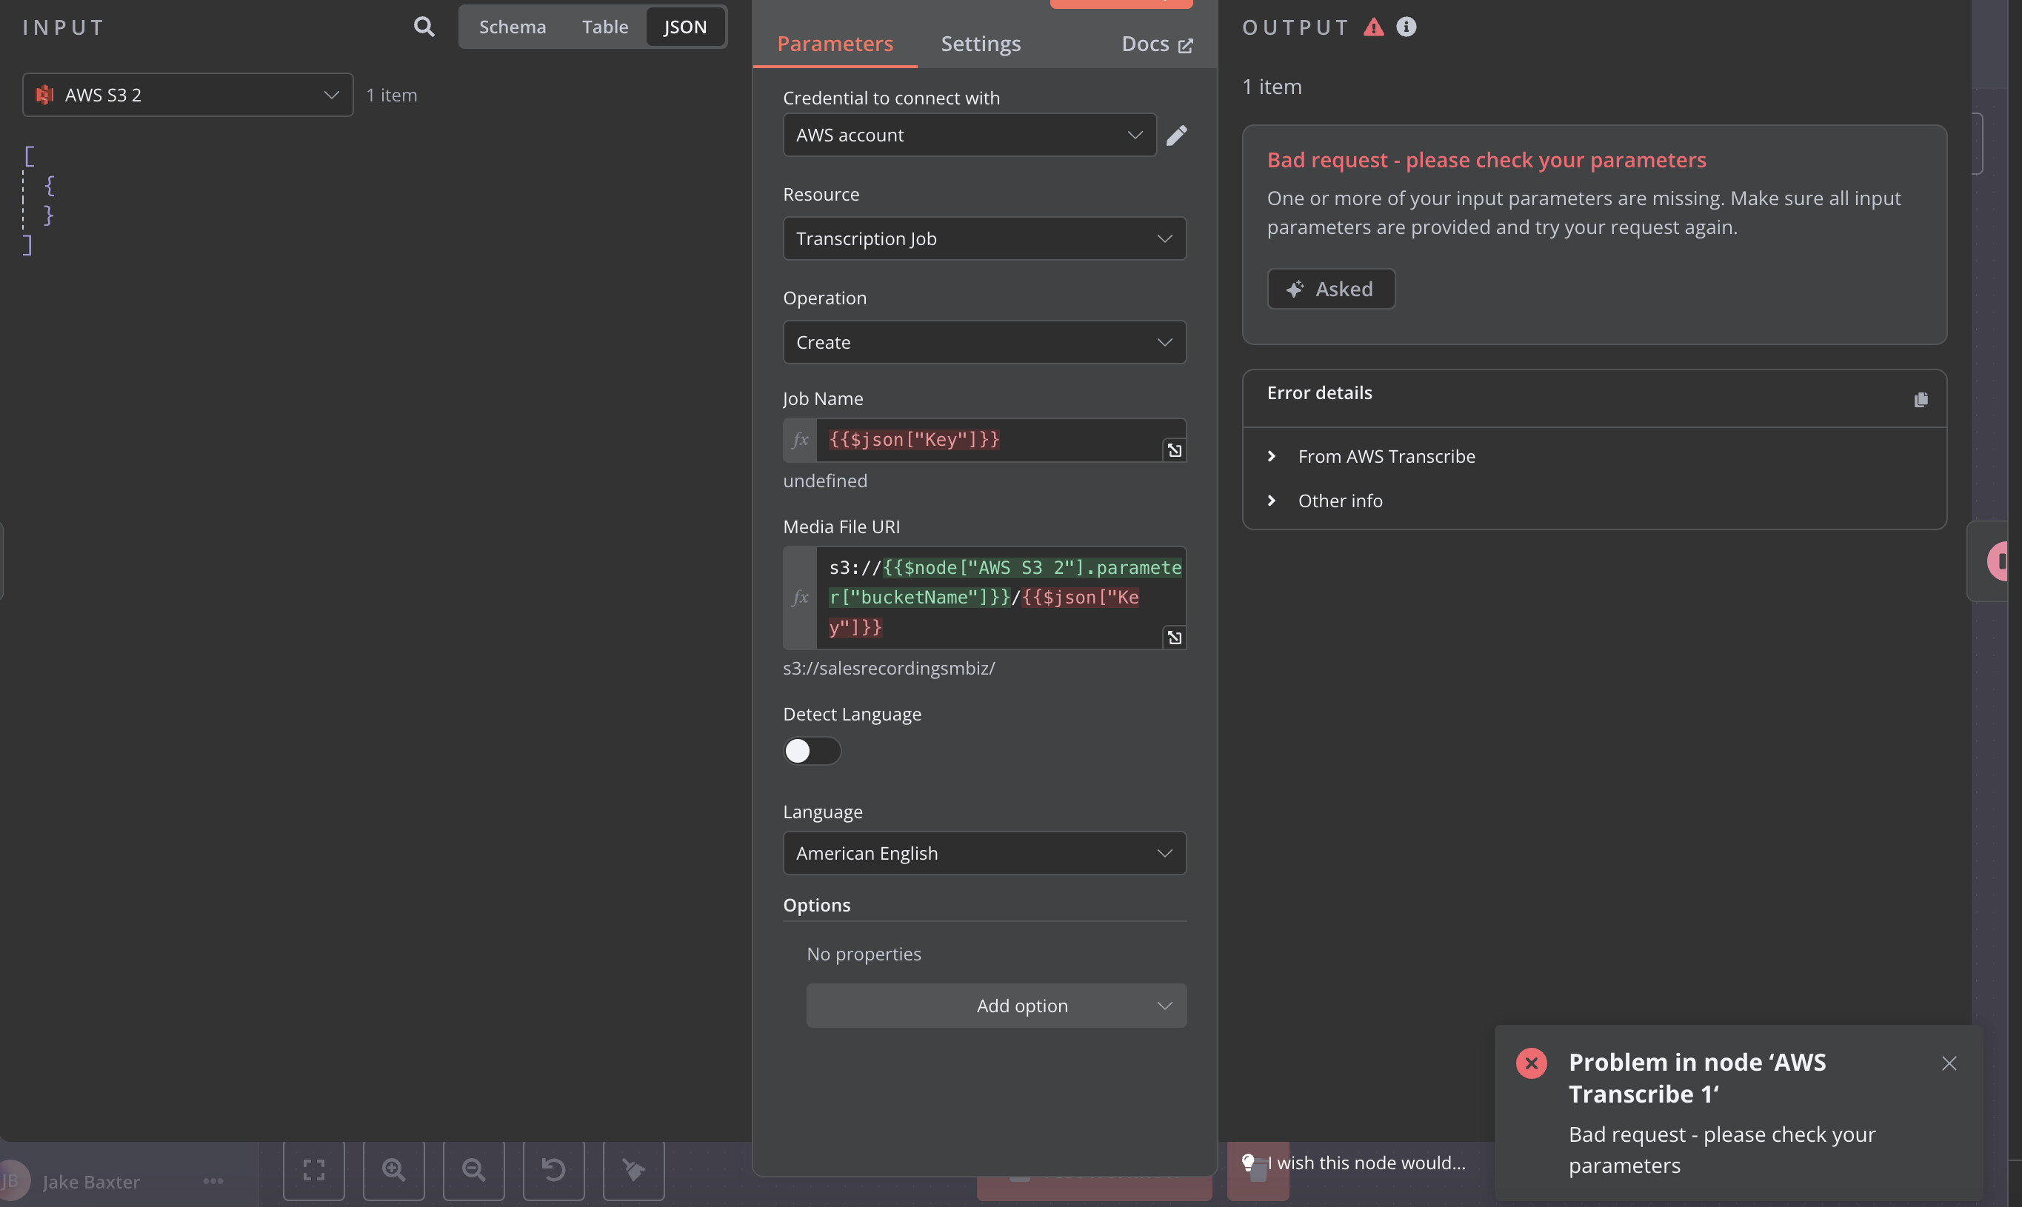Screen dimensions: 2022x1207
Task: Click the 's3://salesrecordingsmbiz/' preview text
Action: click(x=889, y=669)
